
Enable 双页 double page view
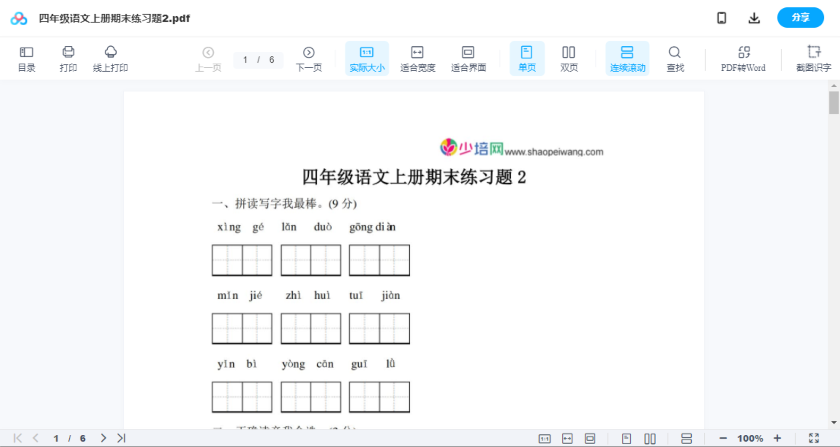click(x=569, y=58)
